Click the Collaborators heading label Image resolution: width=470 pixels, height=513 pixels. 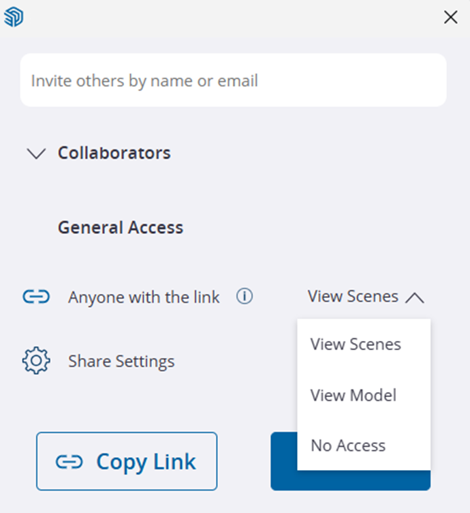114,153
